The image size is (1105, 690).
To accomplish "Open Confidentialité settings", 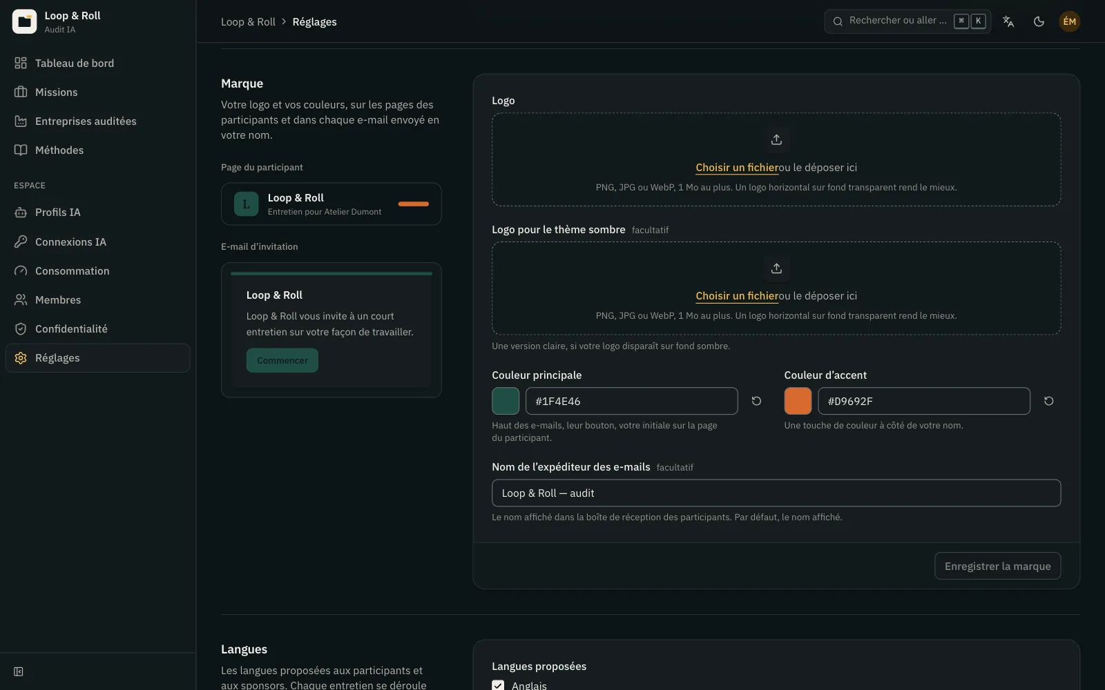I will coord(97,328).
